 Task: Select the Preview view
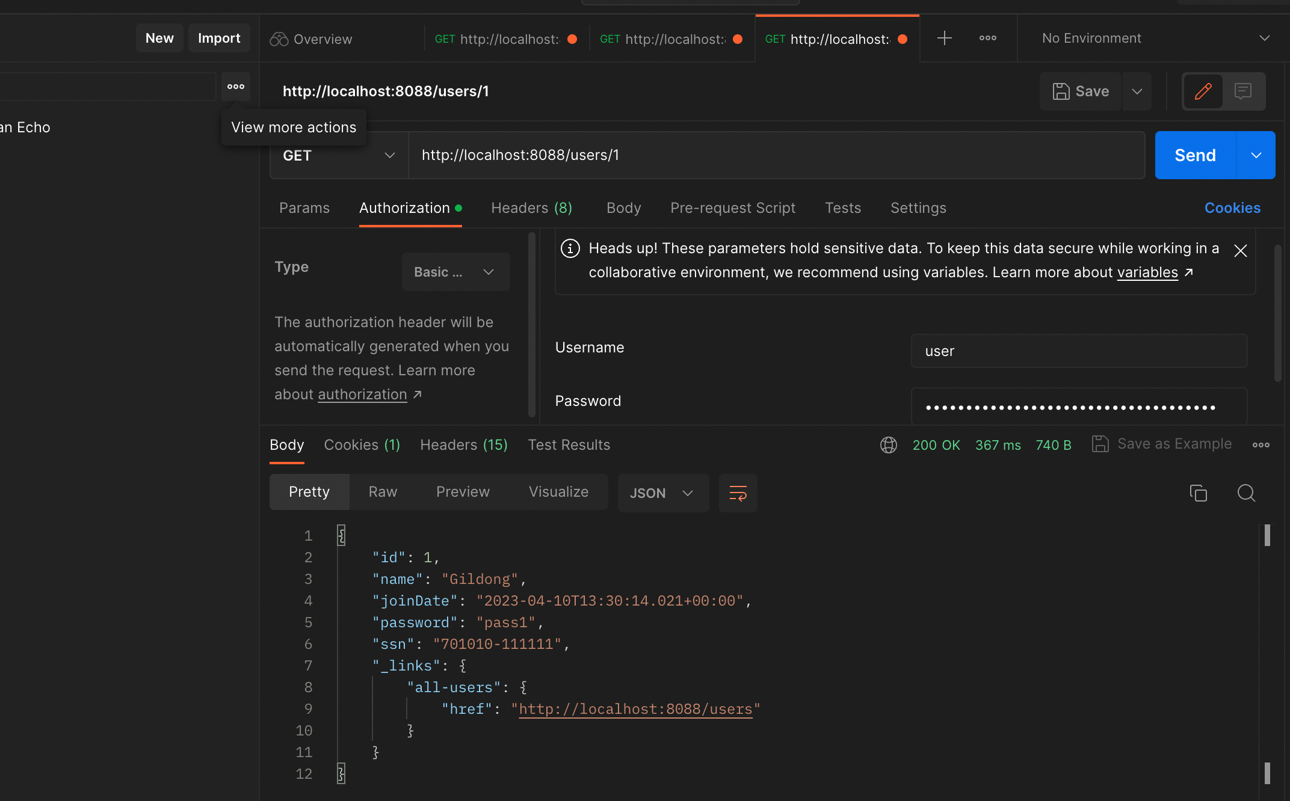click(x=463, y=492)
